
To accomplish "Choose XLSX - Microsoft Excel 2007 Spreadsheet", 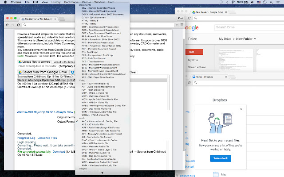I will [x=103, y=74].
